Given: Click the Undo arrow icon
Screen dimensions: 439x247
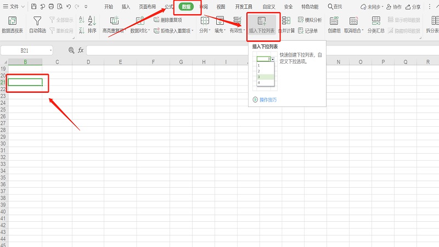Looking at the screenshot, I should [x=68, y=7].
